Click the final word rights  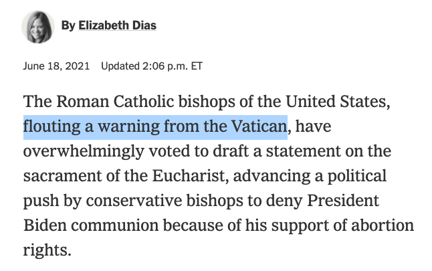47,250
